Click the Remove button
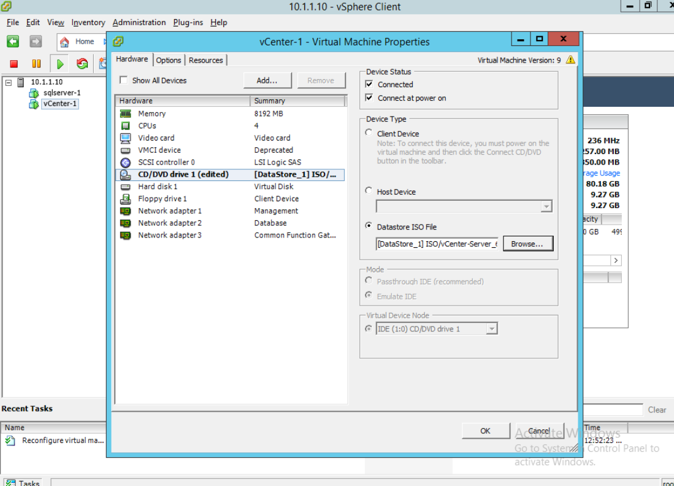Viewport: 674px width, 486px height. pyautogui.click(x=321, y=80)
